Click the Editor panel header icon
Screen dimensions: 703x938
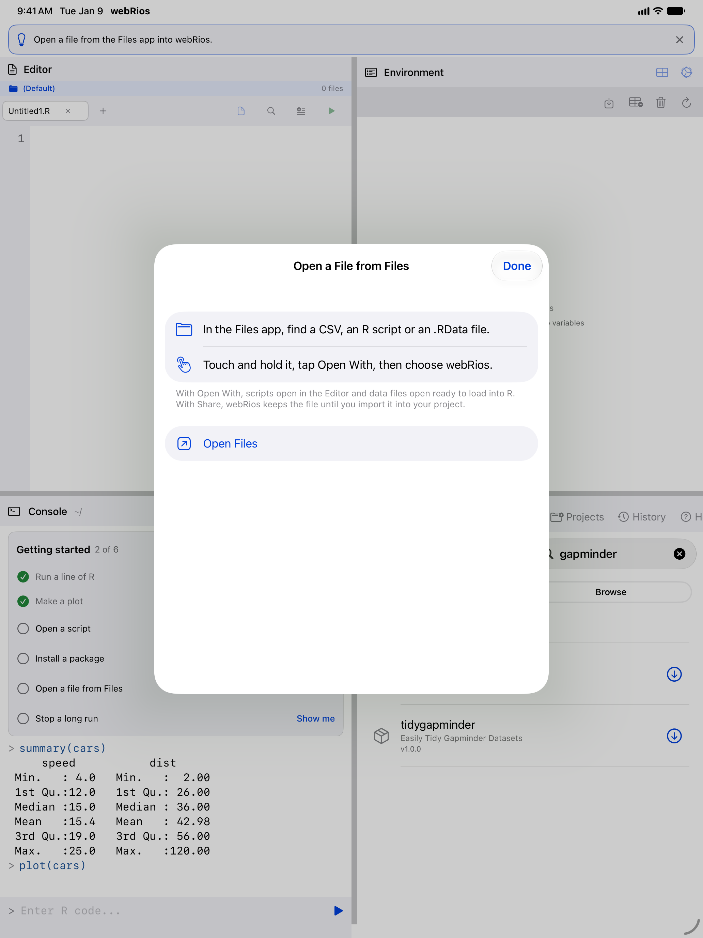tap(13, 69)
